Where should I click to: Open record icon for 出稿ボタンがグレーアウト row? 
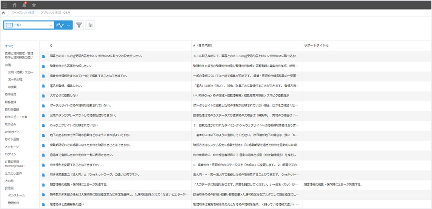(43, 116)
